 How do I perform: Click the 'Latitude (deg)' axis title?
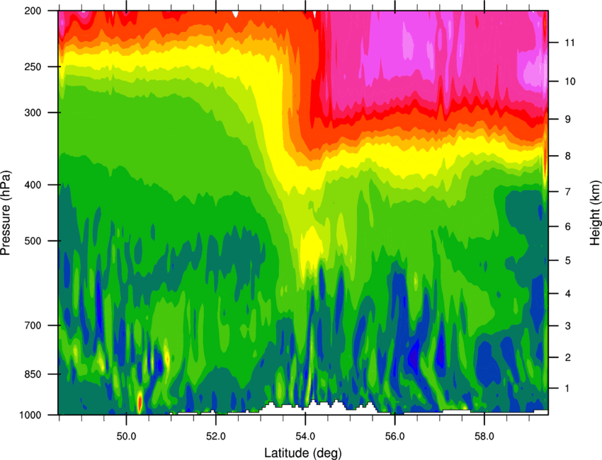click(302, 453)
